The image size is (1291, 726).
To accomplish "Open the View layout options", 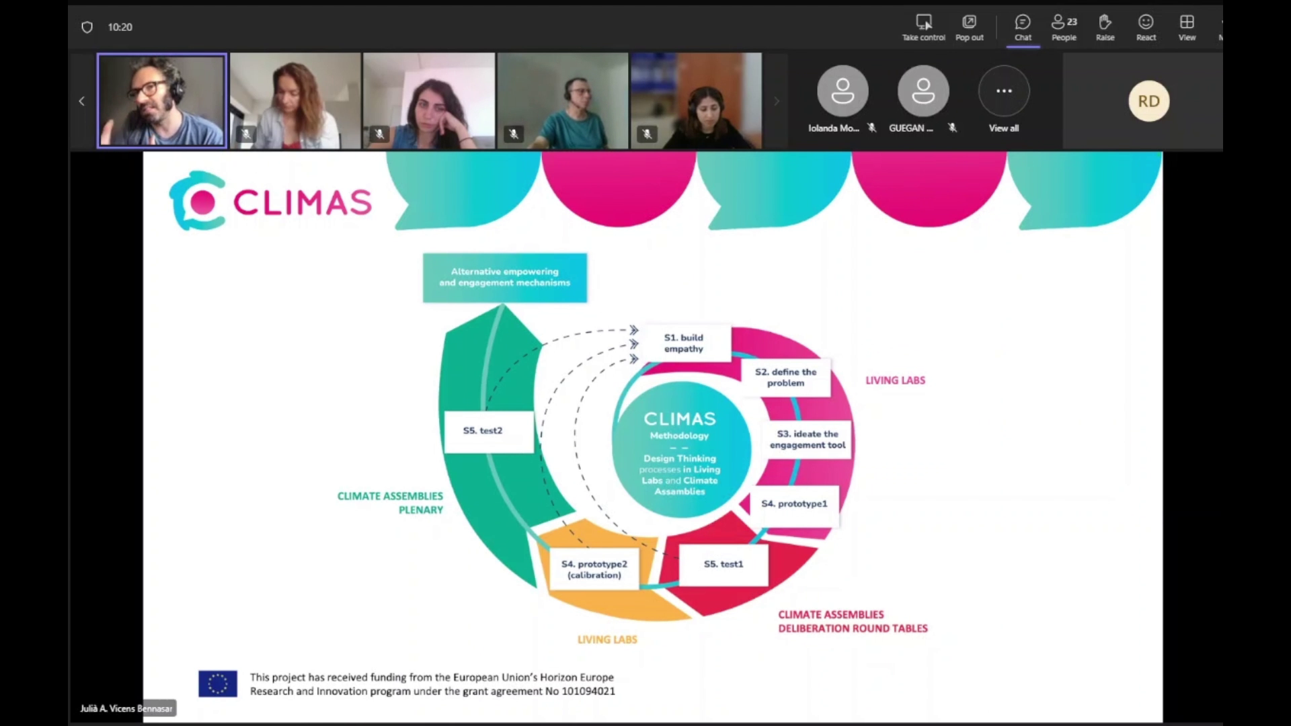I will [1187, 28].
